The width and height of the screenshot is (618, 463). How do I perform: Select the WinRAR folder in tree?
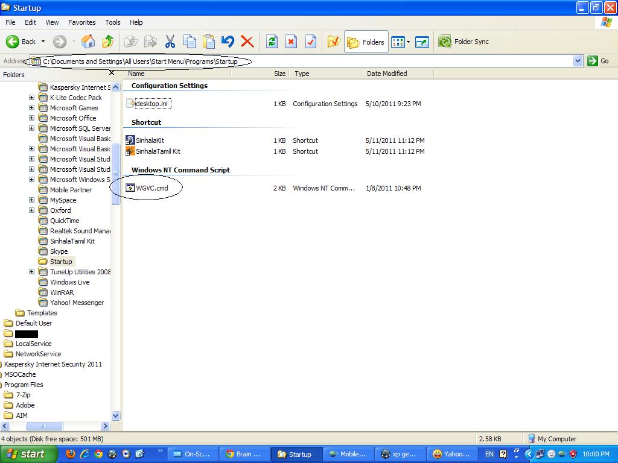pyautogui.click(x=62, y=292)
